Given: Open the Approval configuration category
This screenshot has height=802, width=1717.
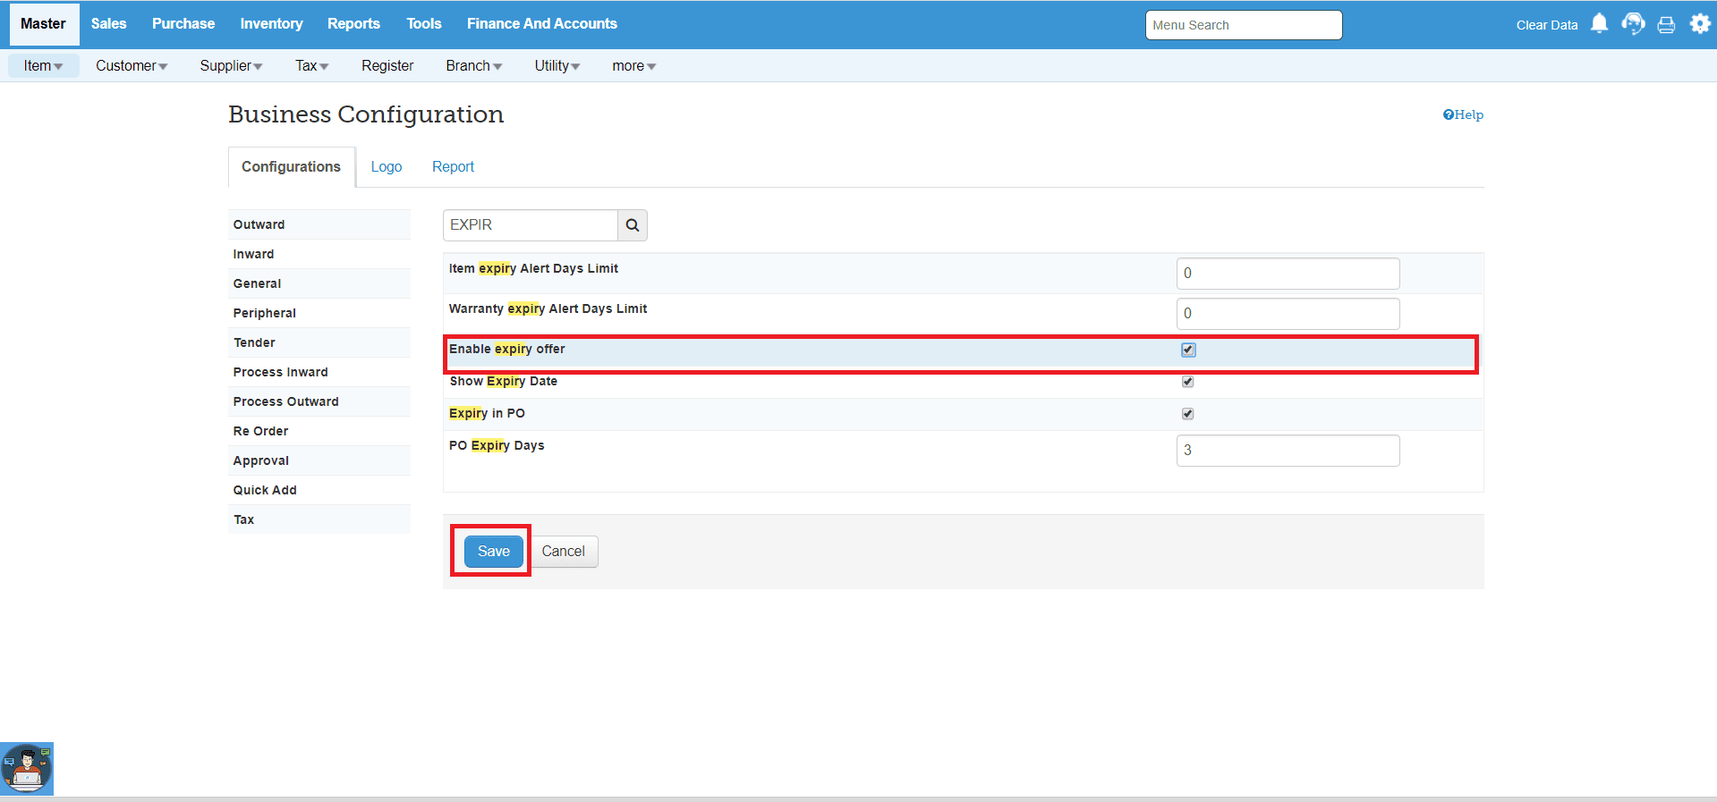Looking at the screenshot, I should pos(319,460).
